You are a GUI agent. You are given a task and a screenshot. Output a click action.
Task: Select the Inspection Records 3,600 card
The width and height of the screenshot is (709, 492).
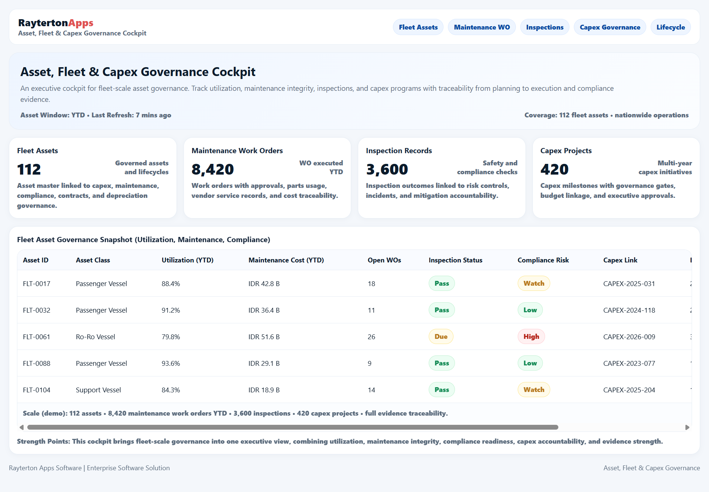[x=442, y=178]
